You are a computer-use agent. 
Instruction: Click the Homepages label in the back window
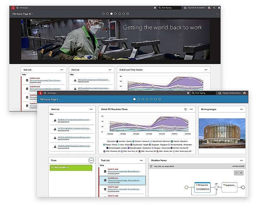[x=24, y=8]
